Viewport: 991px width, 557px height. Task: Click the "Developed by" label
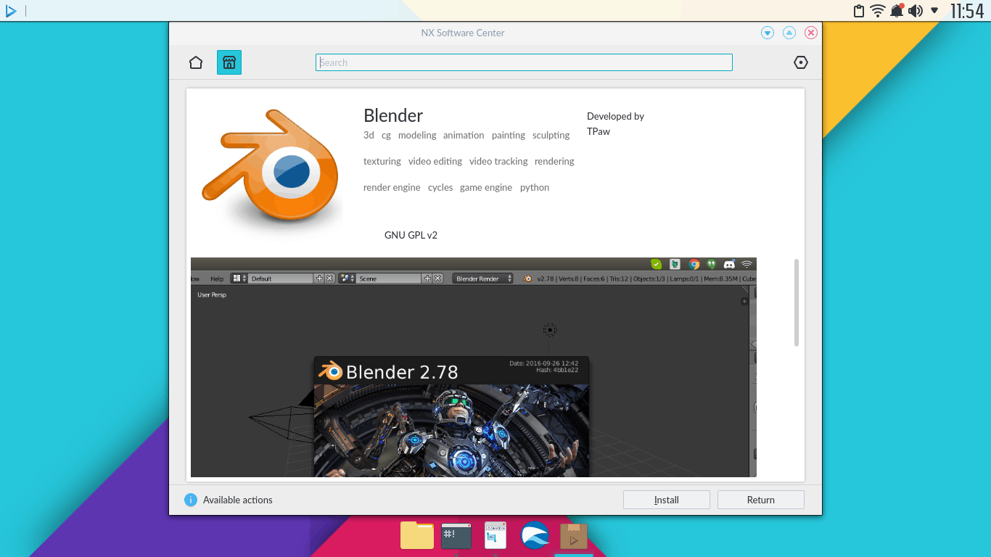pyautogui.click(x=615, y=116)
